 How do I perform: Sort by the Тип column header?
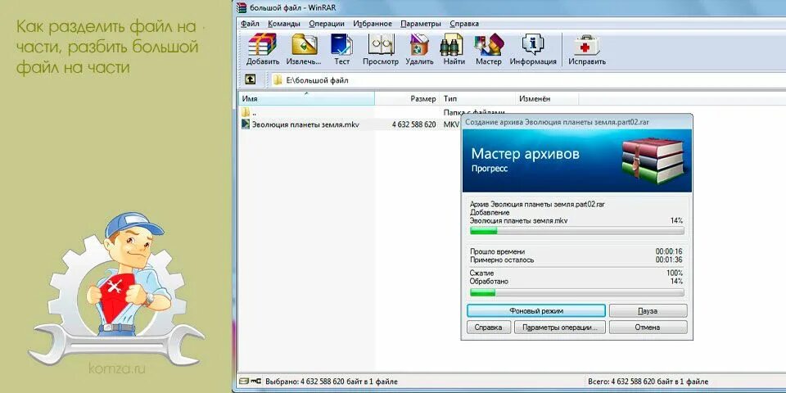click(x=477, y=99)
